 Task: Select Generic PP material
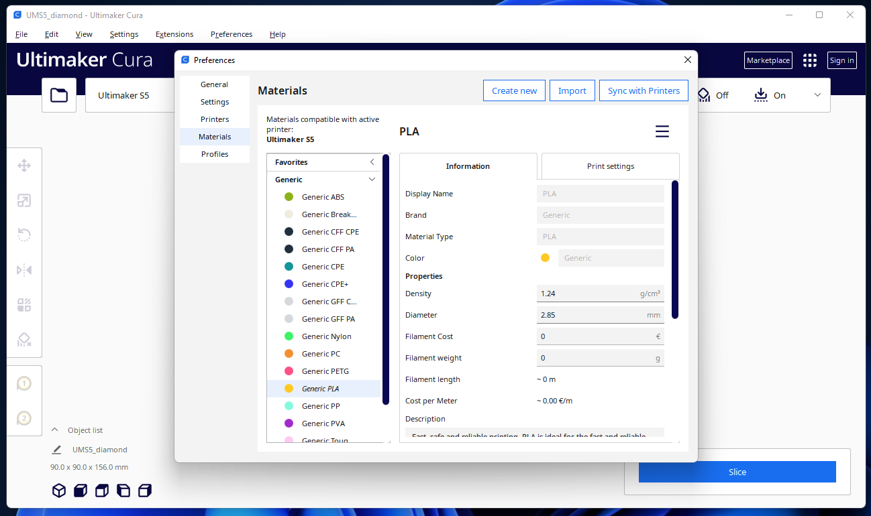pyautogui.click(x=323, y=406)
